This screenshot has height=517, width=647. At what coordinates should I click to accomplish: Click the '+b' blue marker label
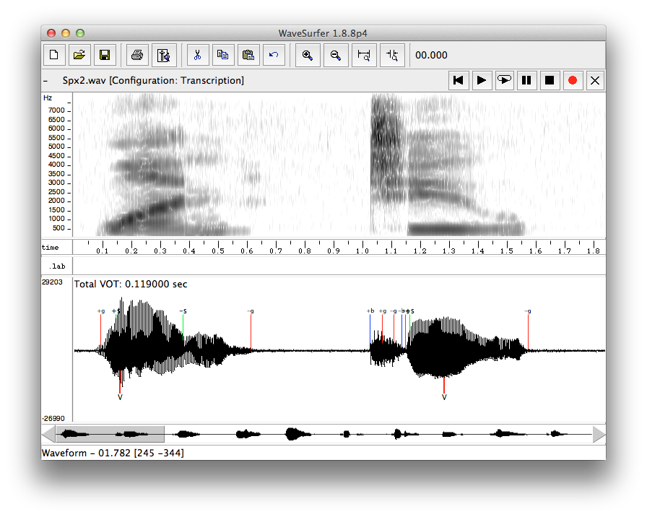tap(370, 310)
